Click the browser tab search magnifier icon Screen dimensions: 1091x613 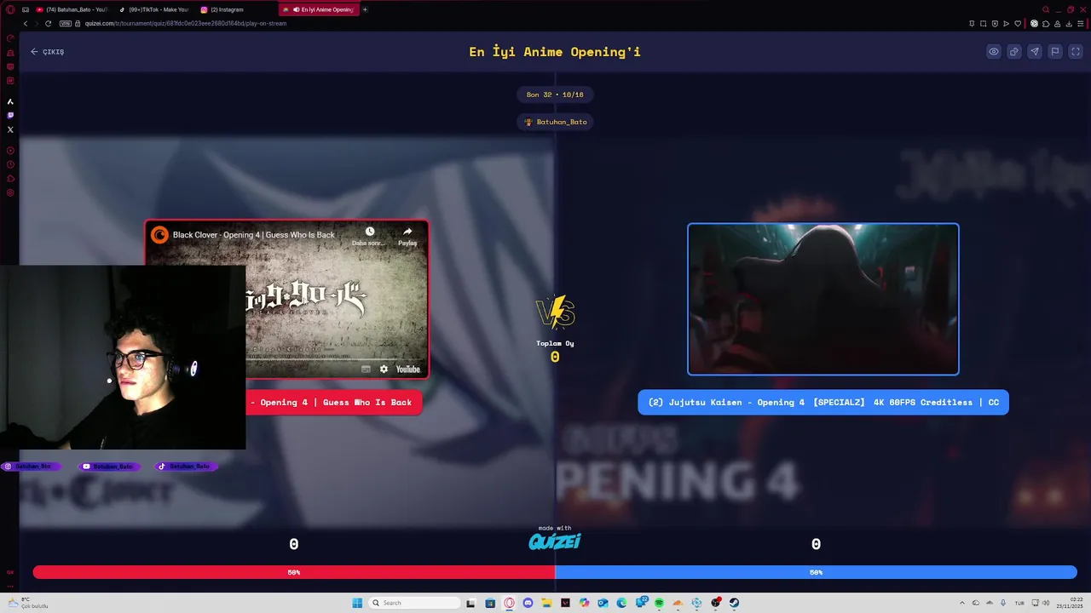(x=1046, y=9)
